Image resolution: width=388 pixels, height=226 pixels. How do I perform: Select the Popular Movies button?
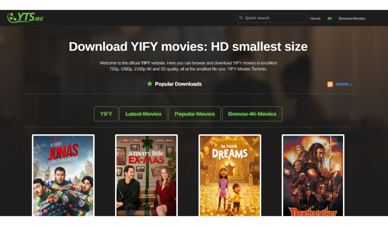click(x=195, y=114)
